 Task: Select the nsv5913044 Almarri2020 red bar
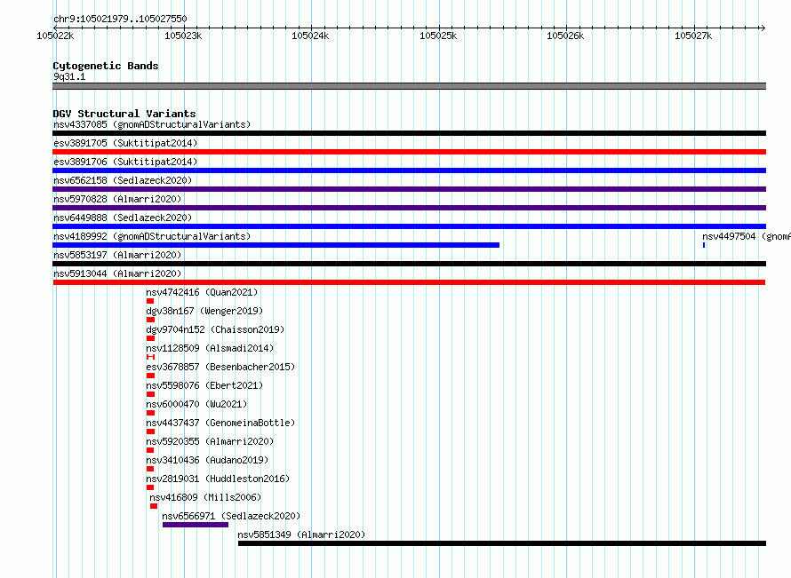(x=409, y=282)
